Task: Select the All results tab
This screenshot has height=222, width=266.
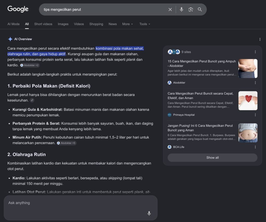Action: (x=27, y=24)
